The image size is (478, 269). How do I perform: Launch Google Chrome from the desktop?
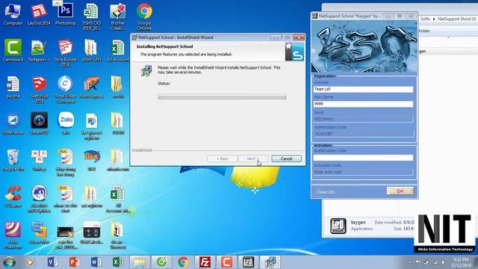[144, 16]
